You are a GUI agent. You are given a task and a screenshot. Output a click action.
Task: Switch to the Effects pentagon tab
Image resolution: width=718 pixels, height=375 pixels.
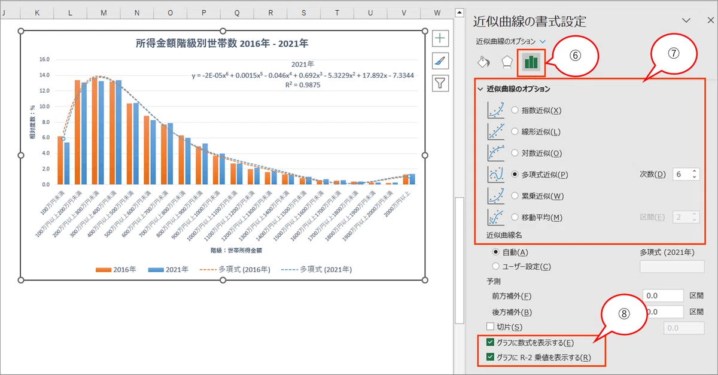[506, 62]
